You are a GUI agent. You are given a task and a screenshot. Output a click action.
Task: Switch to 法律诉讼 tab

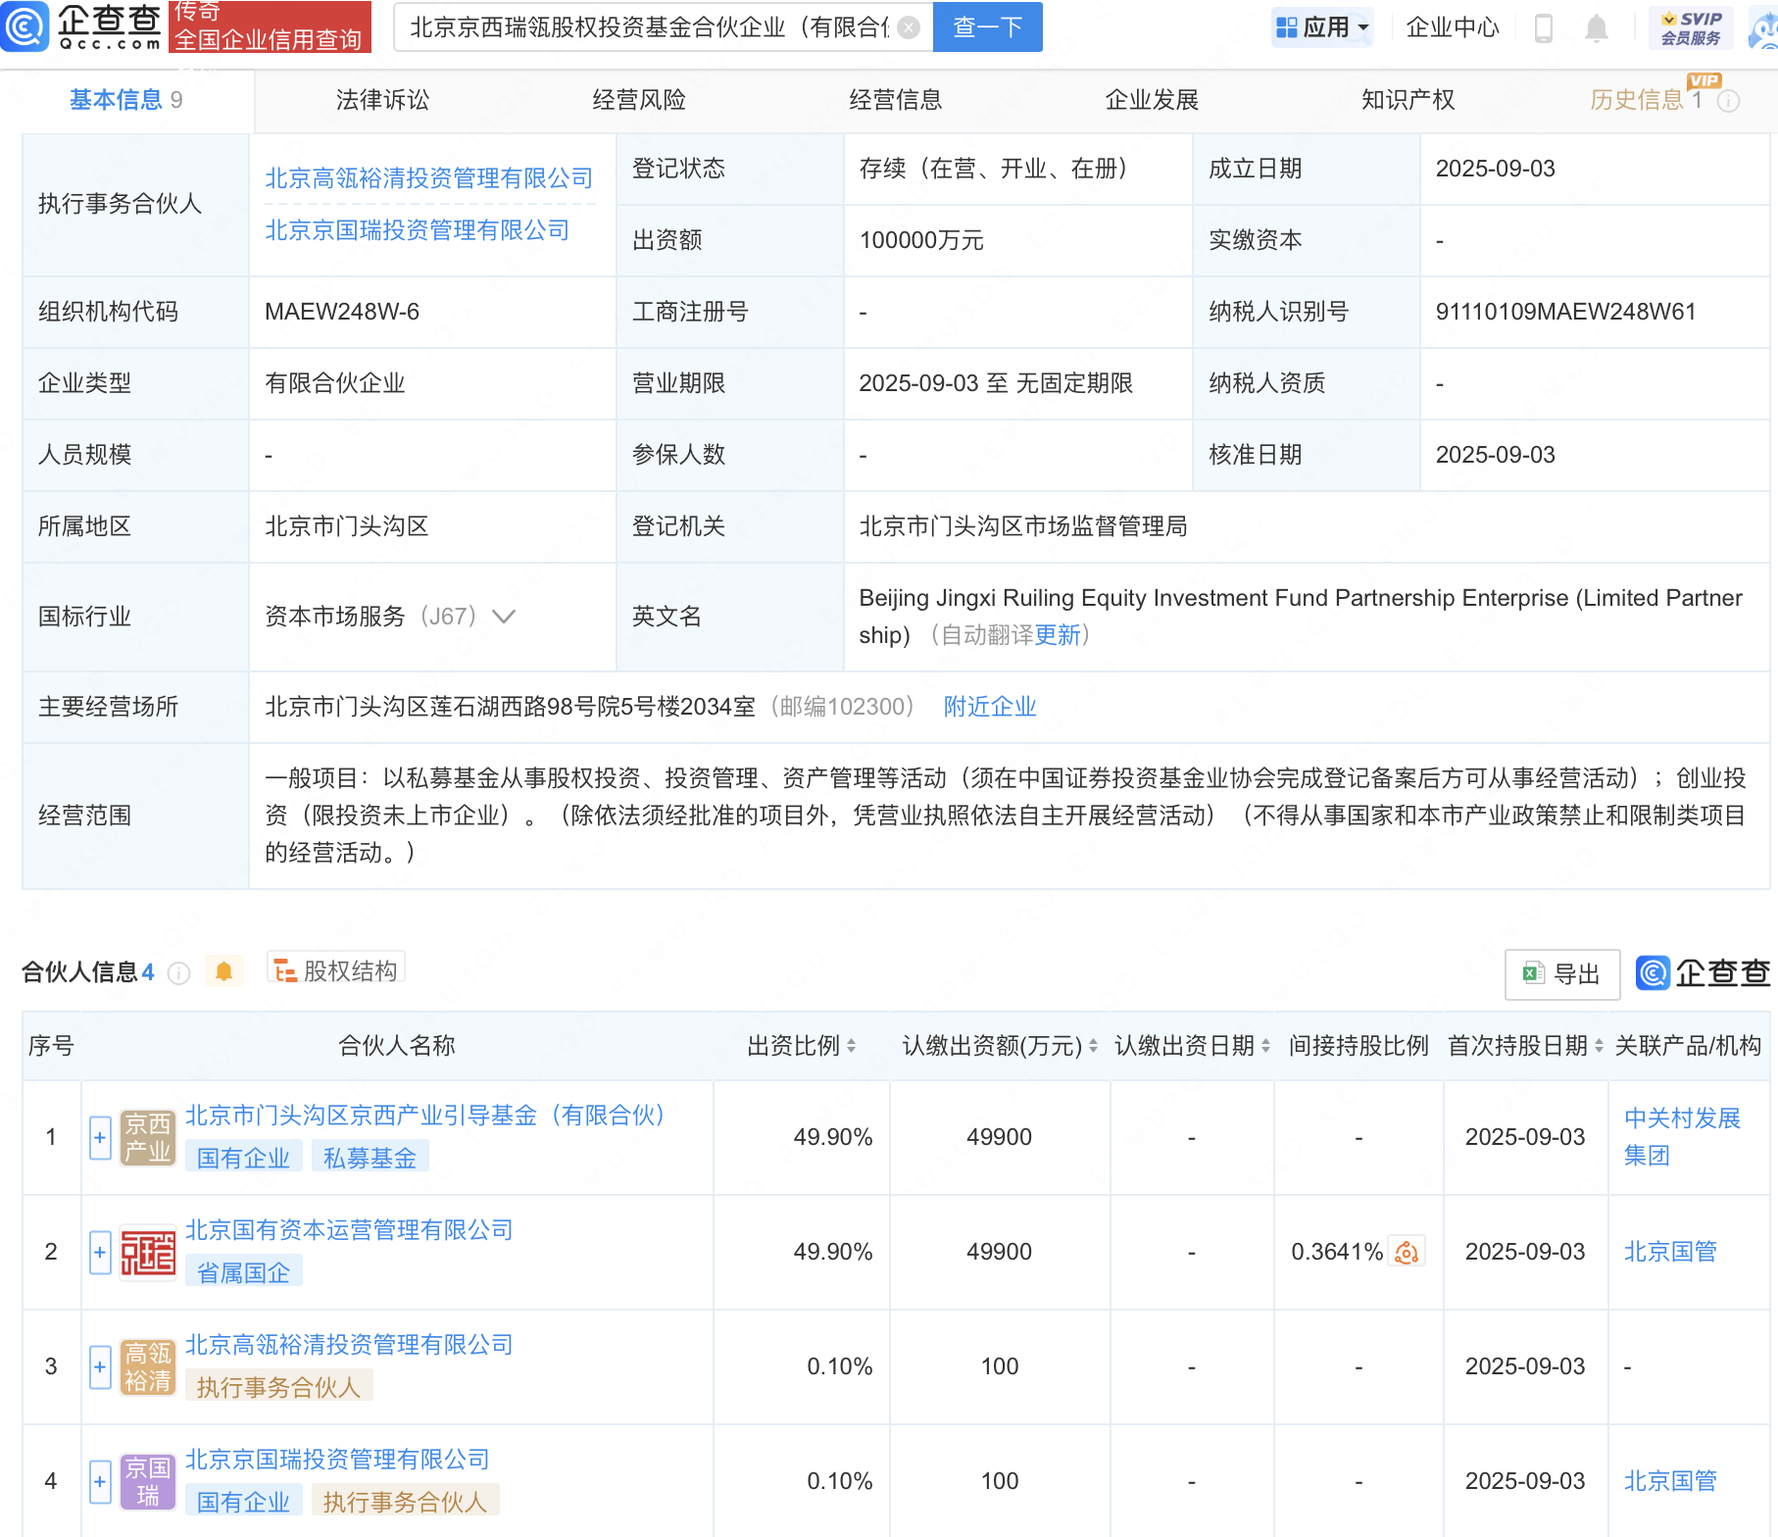[382, 100]
